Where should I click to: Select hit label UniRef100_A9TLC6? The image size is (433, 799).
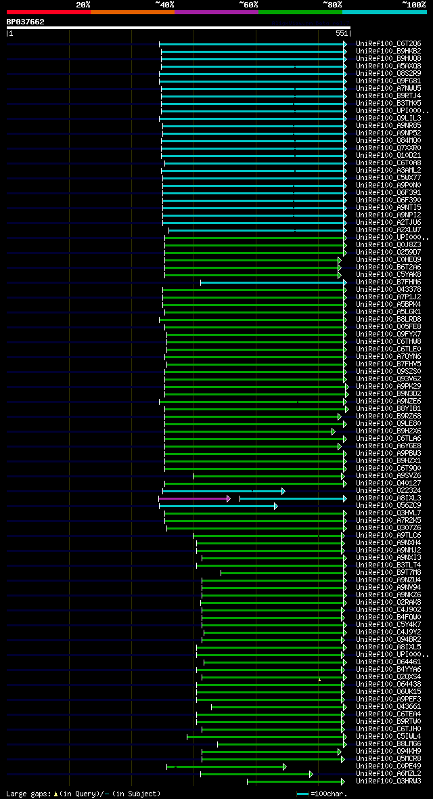point(388,535)
